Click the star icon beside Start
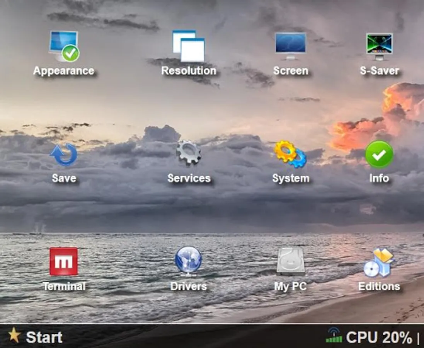The width and height of the screenshot is (424, 348). click(x=14, y=335)
